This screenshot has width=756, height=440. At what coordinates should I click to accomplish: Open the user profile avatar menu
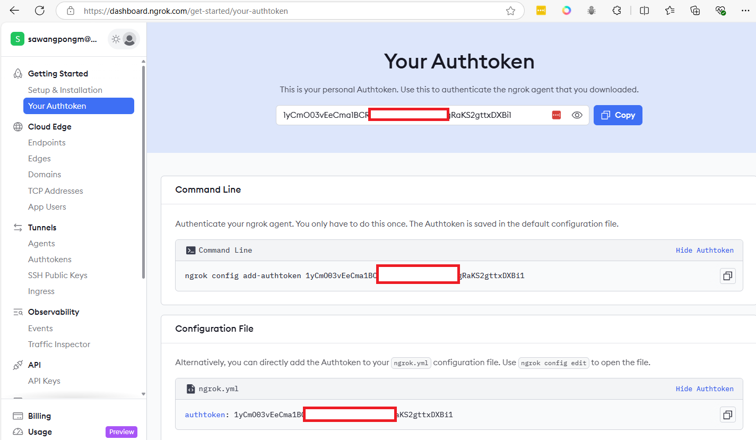click(129, 39)
